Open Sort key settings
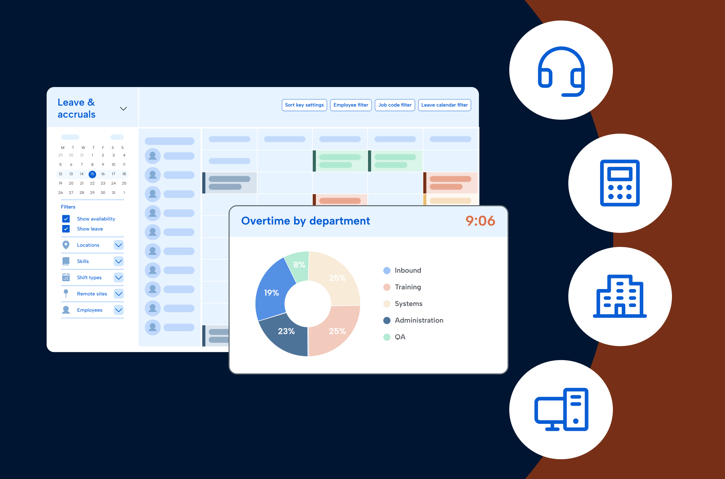This screenshot has height=479, width=725. coord(304,105)
